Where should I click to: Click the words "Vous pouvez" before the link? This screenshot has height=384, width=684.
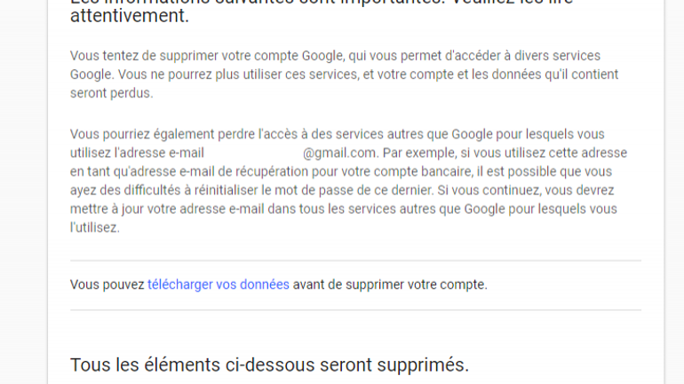(107, 285)
